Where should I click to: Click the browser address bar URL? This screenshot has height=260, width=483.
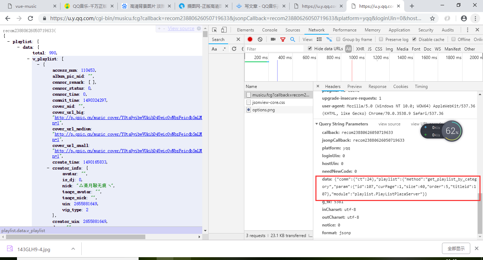tap(236, 18)
